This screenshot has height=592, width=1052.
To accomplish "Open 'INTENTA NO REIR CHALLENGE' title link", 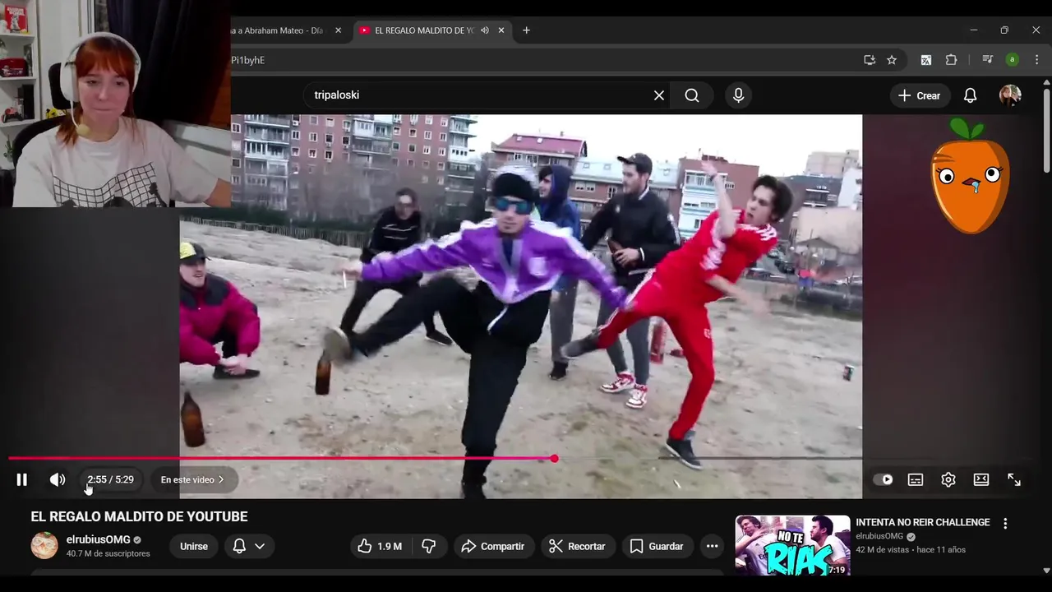I will tap(923, 522).
